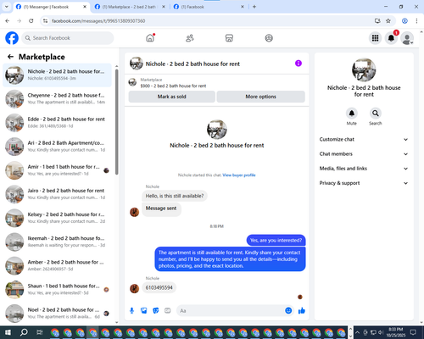The height and width of the screenshot is (339, 424).
Task: Expand Customize chat section
Action: 364,139
